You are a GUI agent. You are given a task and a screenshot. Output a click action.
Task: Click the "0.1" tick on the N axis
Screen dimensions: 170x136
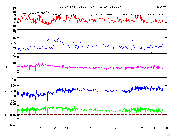click(14, 77)
